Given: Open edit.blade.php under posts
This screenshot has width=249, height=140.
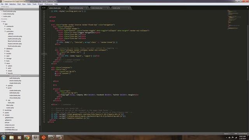Looking at the screenshot, I should click(x=14, y=93).
